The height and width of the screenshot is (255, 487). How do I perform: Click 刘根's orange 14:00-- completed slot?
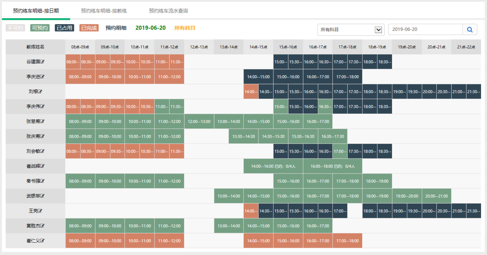[x=251, y=92]
